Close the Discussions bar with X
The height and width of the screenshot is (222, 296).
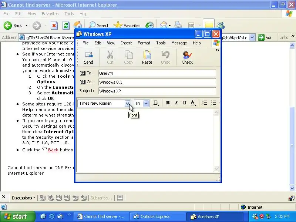(x=4, y=197)
